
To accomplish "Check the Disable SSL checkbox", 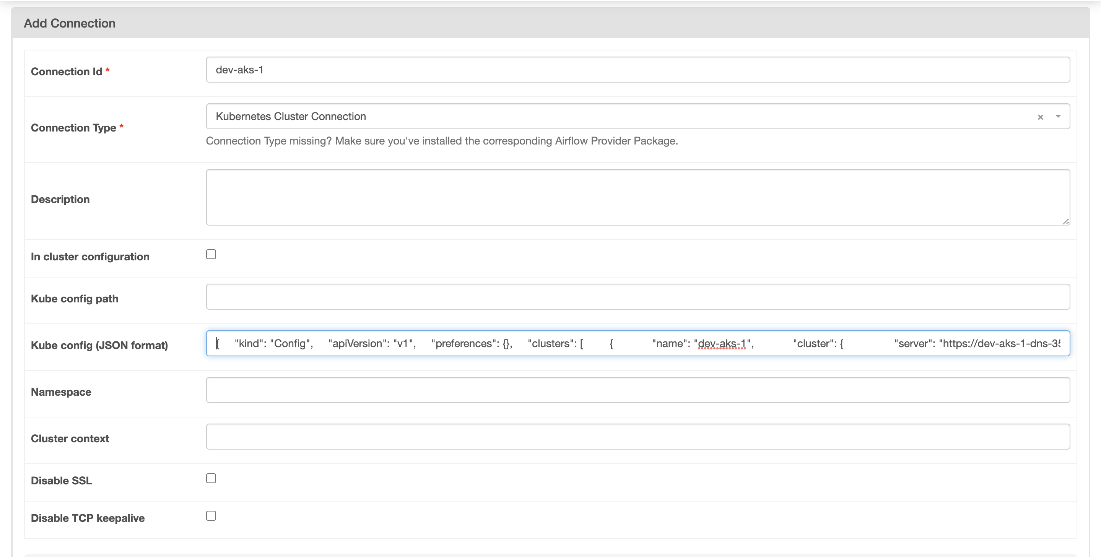I will click(x=211, y=478).
